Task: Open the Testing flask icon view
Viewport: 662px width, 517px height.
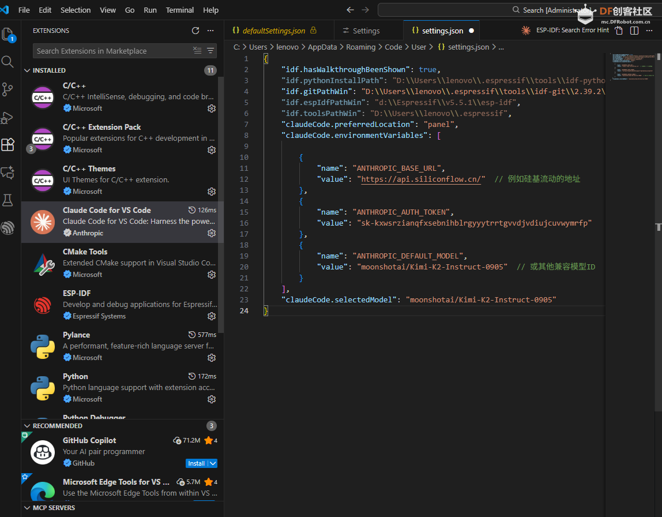Action: pos(7,200)
